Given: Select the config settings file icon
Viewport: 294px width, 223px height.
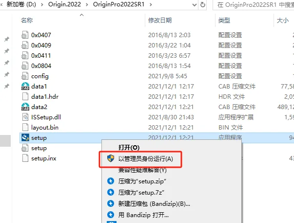Looking at the screenshot, I should (25, 76).
